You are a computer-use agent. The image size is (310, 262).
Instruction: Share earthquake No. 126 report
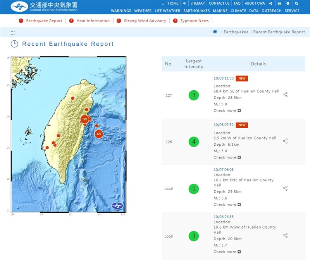point(285,141)
